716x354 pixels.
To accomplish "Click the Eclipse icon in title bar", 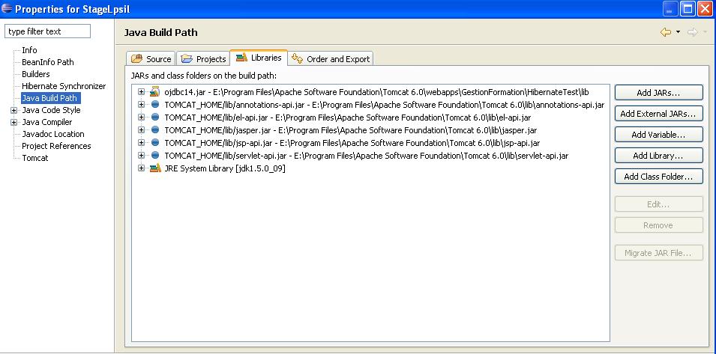I will click(7, 8).
